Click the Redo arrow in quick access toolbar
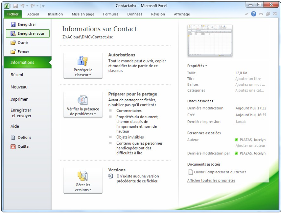The height and width of the screenshot is (214, 283). pos(33,6)
